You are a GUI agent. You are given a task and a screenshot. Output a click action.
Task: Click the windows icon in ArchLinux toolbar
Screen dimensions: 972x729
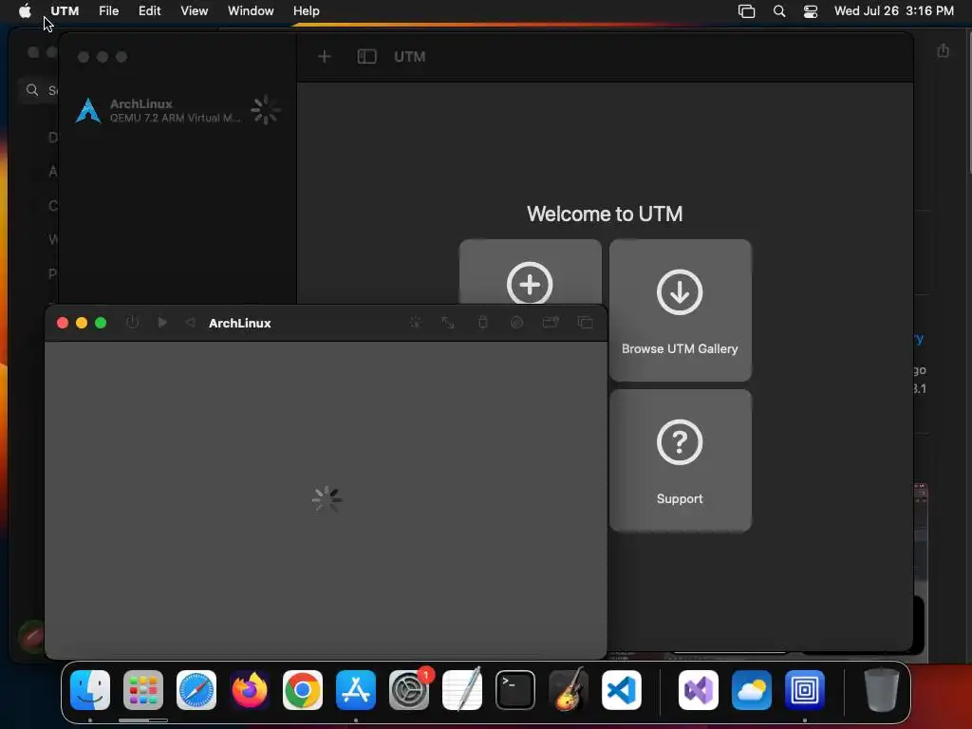[x=585, y=323]
